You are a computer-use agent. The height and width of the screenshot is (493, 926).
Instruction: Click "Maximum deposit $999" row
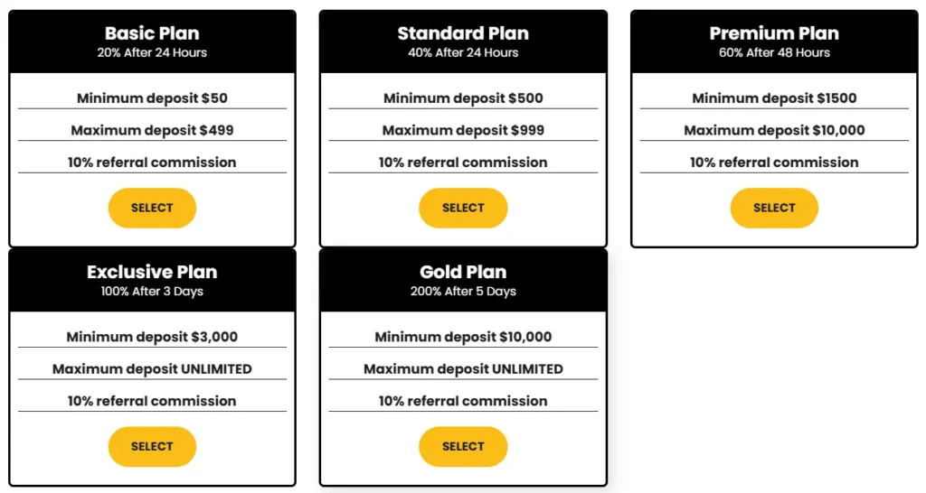pyautogui.click(x=463, y=130)
